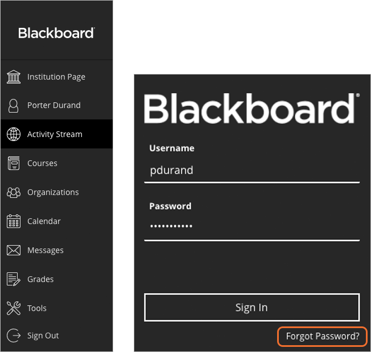Screen dimensions: 371x352
Task: Click the Tools wrench icon
Action: [14, 308]
